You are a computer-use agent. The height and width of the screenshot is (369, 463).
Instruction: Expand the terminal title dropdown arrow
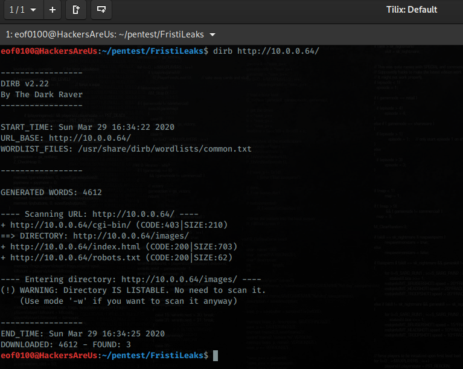[x=212, y=34]
